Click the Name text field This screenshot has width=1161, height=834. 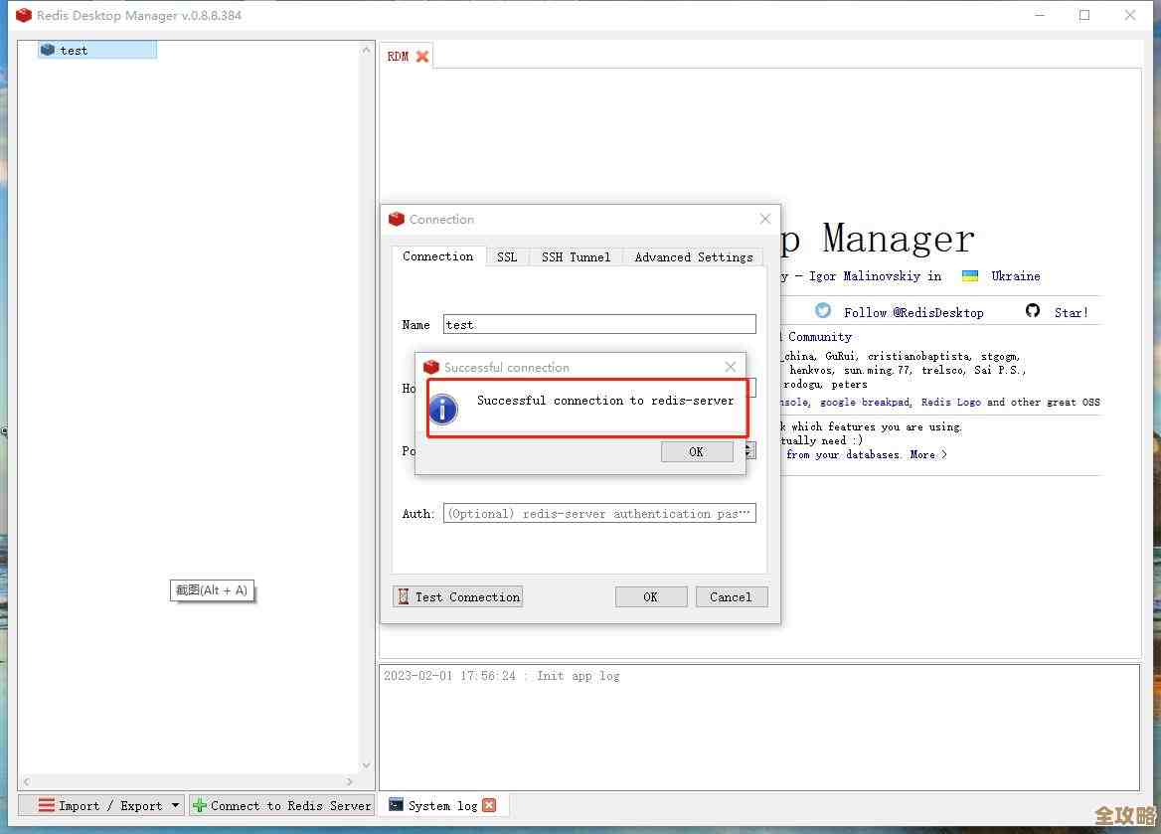tap(598, 325)
